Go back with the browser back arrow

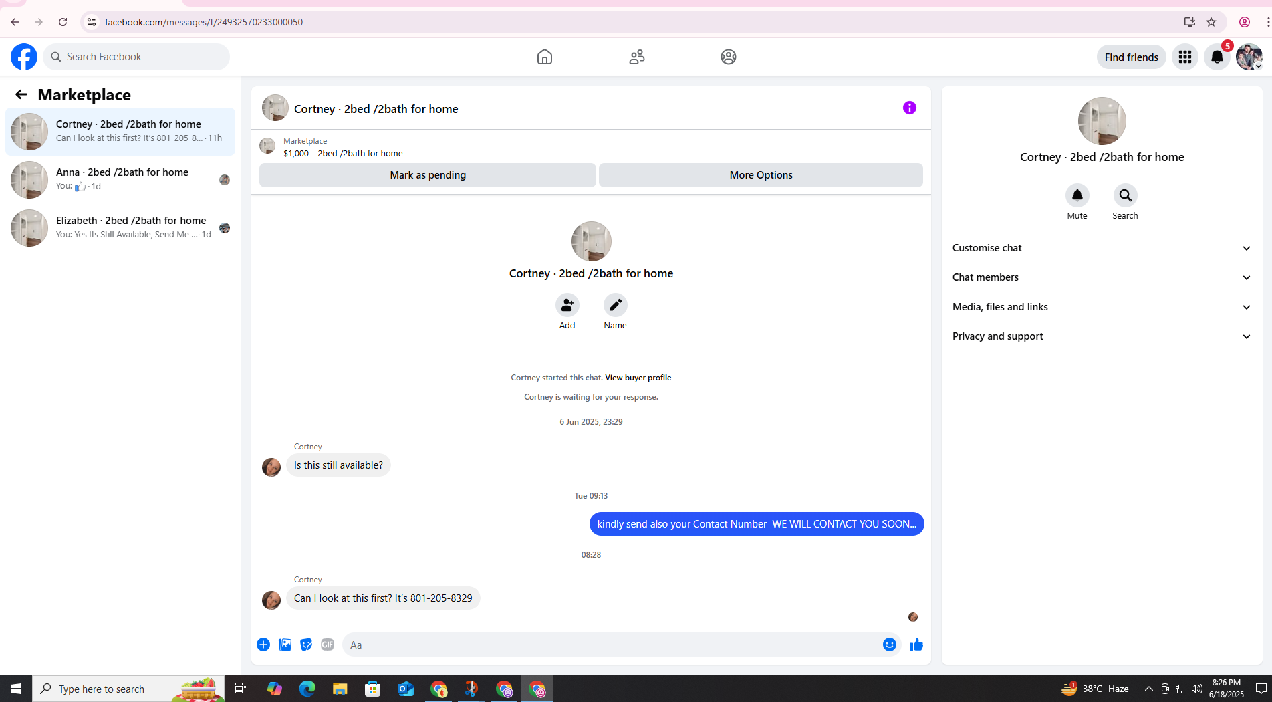point(15,22)
